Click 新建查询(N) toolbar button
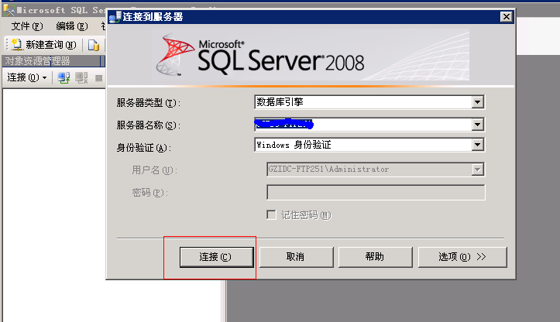Image resolution: width=560 pixels, height=322 pixels. click(x=44, y=45)
